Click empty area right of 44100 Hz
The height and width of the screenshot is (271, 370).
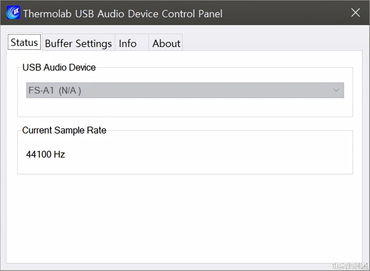tap(208, 154)
